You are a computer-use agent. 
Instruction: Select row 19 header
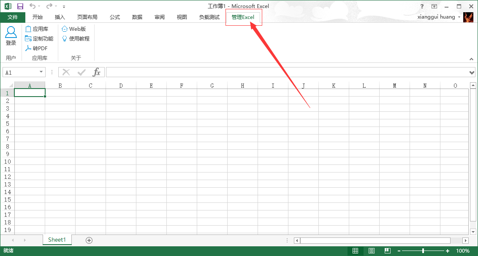pyautogui.click(x=7, y=230)
